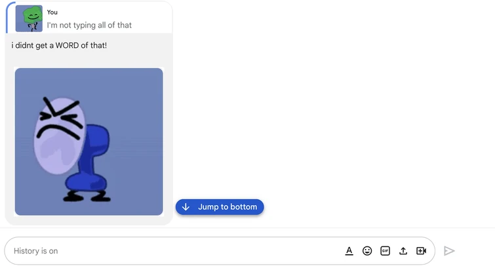Viewport: 495px width, 266px height.
Task: Click the "You" sender name in quote
Action: 52,12
